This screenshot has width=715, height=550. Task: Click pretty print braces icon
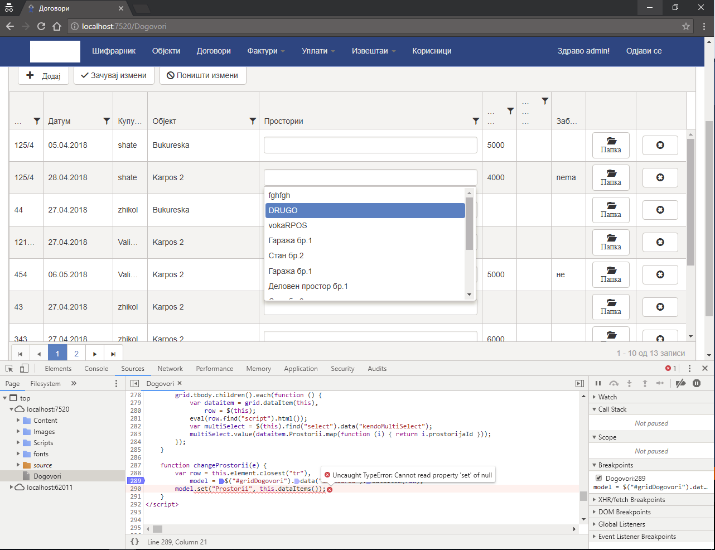pyautogui.click(x=134, y=542)
